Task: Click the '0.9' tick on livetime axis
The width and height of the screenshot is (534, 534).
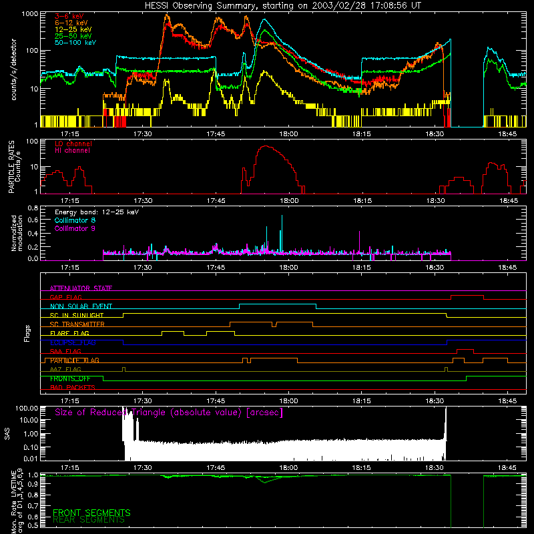Action: coord(33,485)
